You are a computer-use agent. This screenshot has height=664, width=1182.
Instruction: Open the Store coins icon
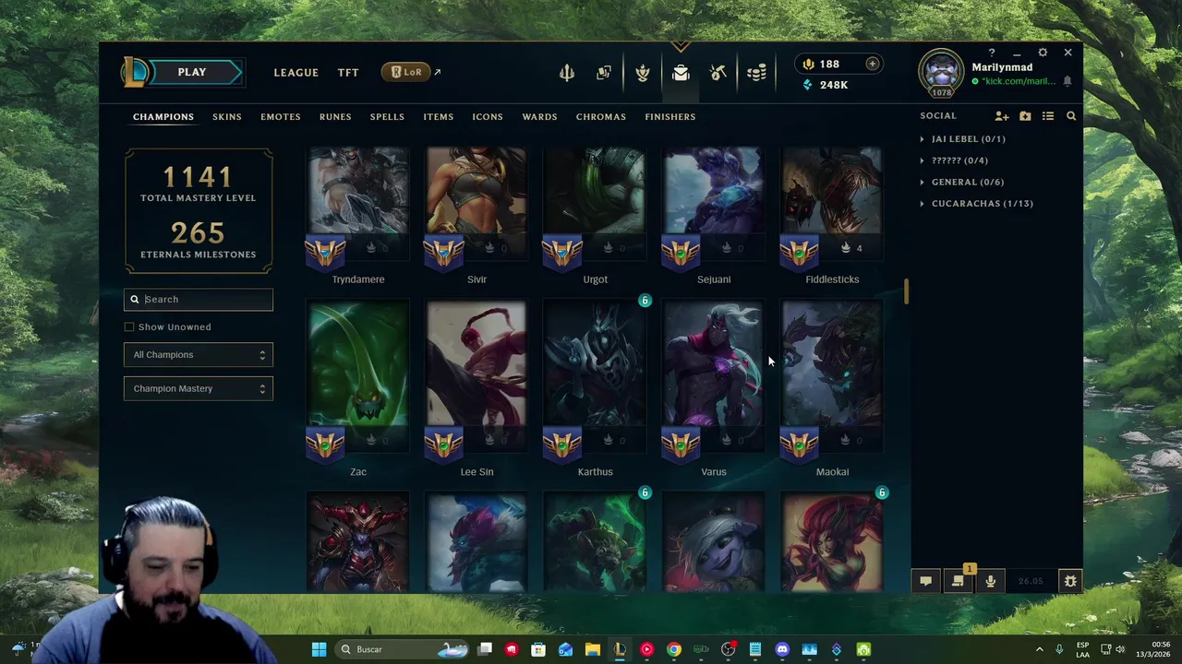click(x=756, y=73)
